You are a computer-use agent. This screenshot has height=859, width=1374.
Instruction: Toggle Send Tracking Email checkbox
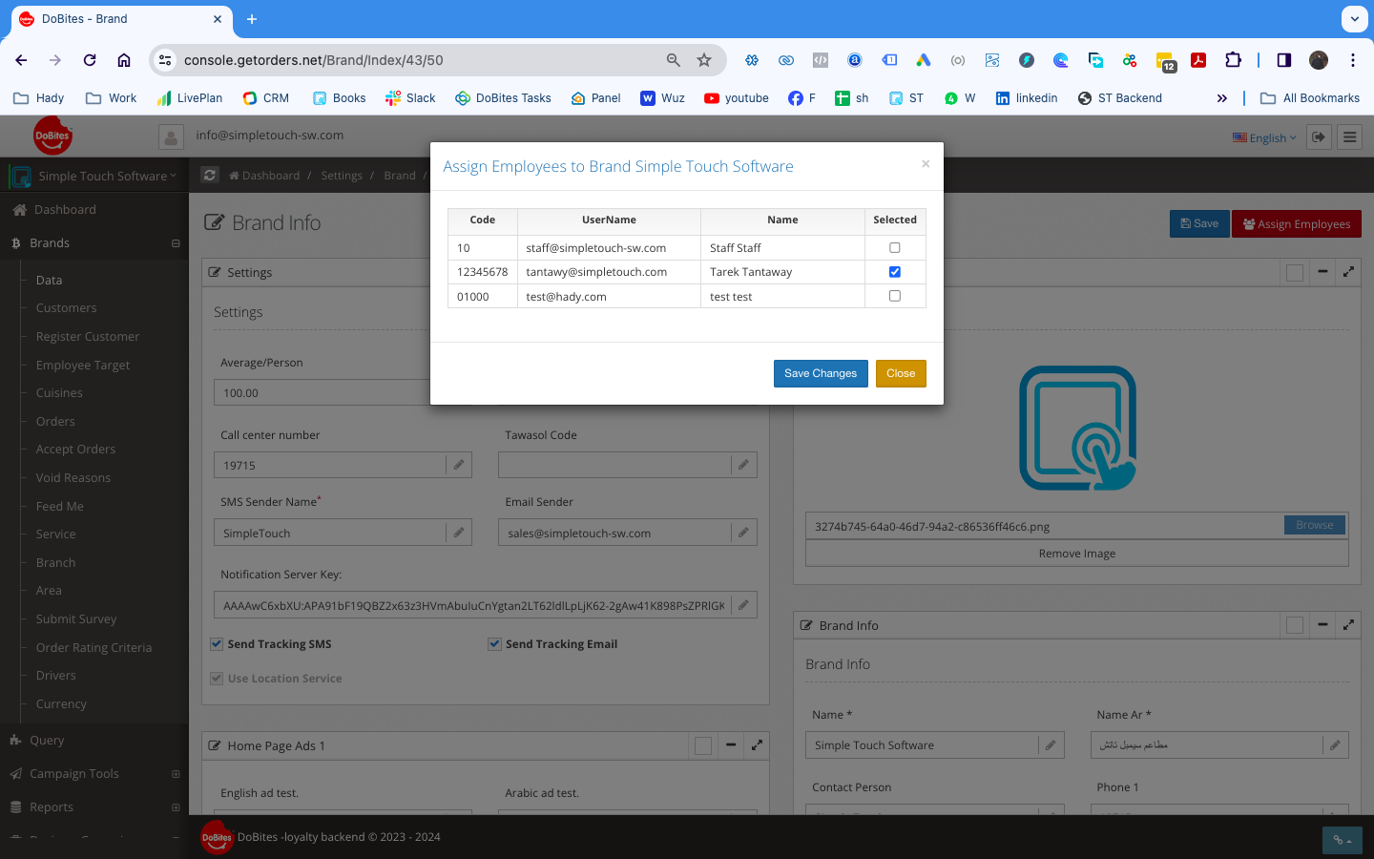[x=494, y=644]
